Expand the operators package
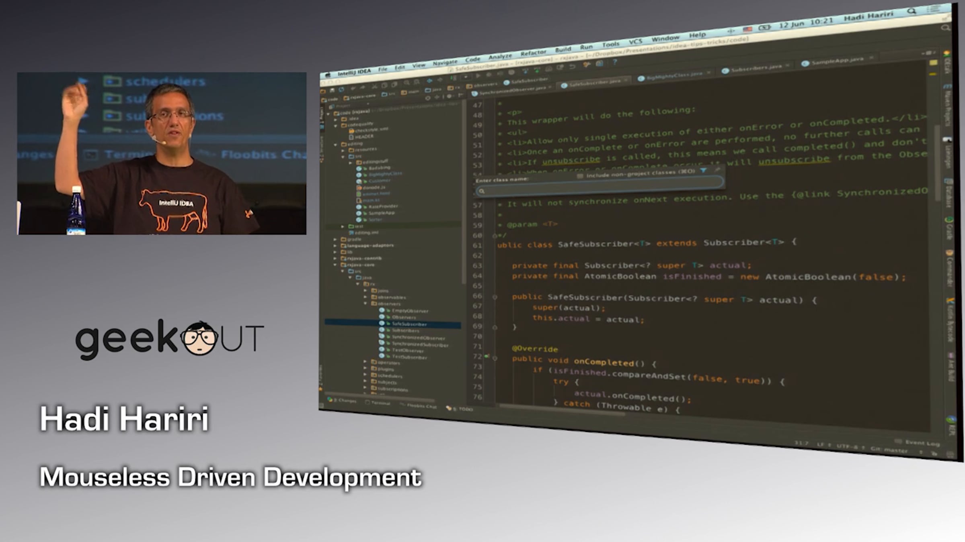 coord(365,362)
